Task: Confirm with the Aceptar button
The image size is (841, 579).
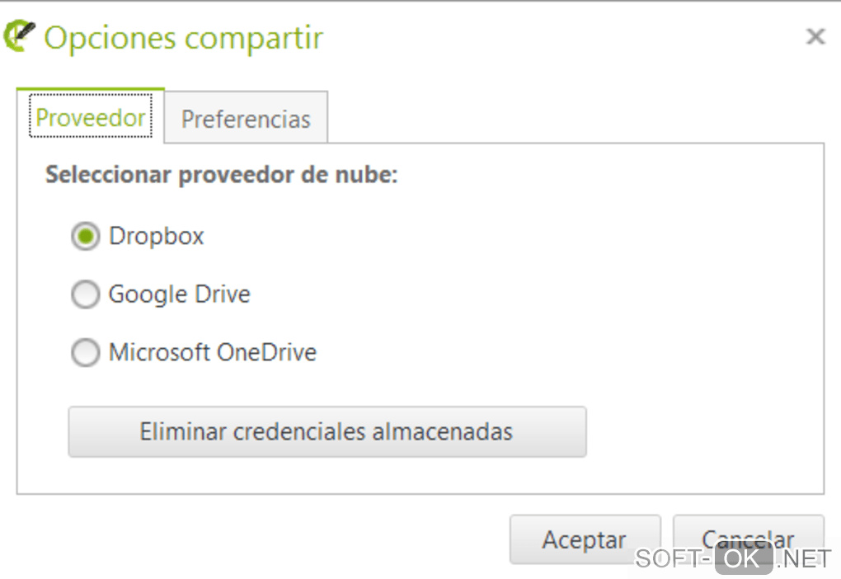Action: click(x=584, y=539)
